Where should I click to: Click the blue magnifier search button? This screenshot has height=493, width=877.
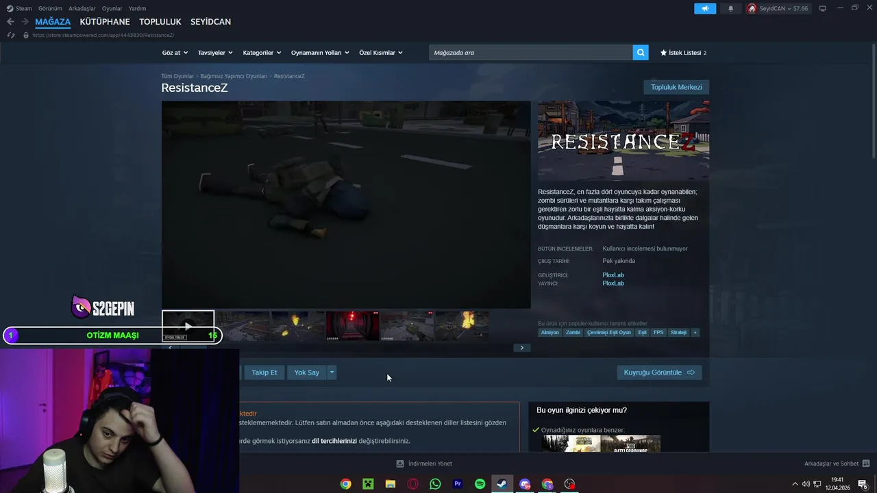pos(641,53)
